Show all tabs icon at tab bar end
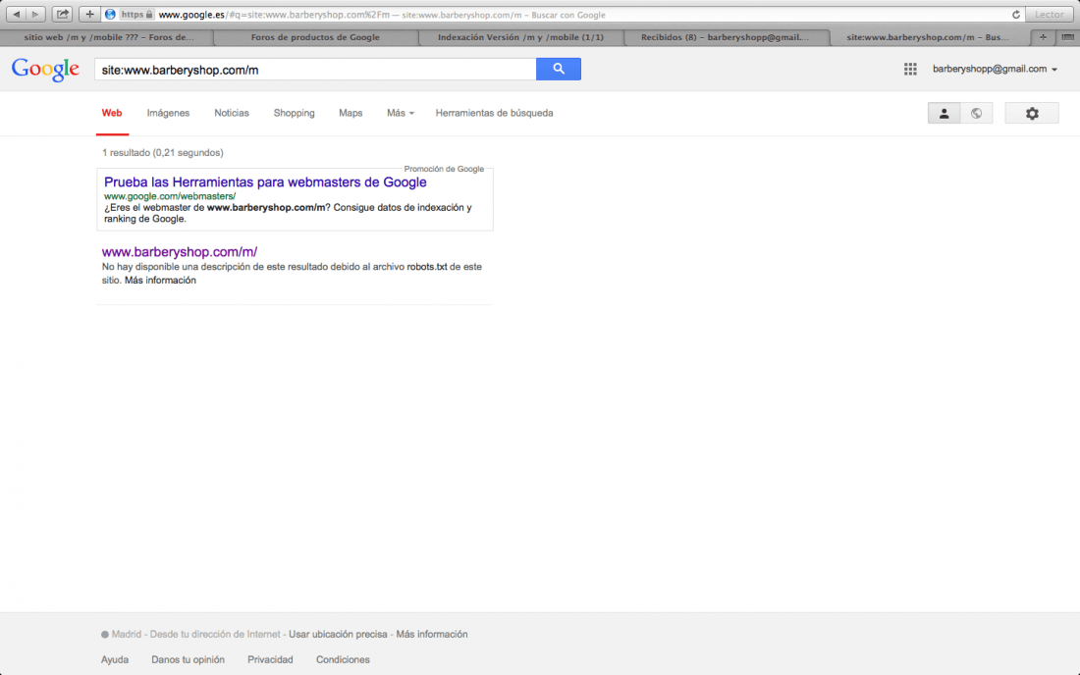The image size is (1080, 675). [1067, 37]
